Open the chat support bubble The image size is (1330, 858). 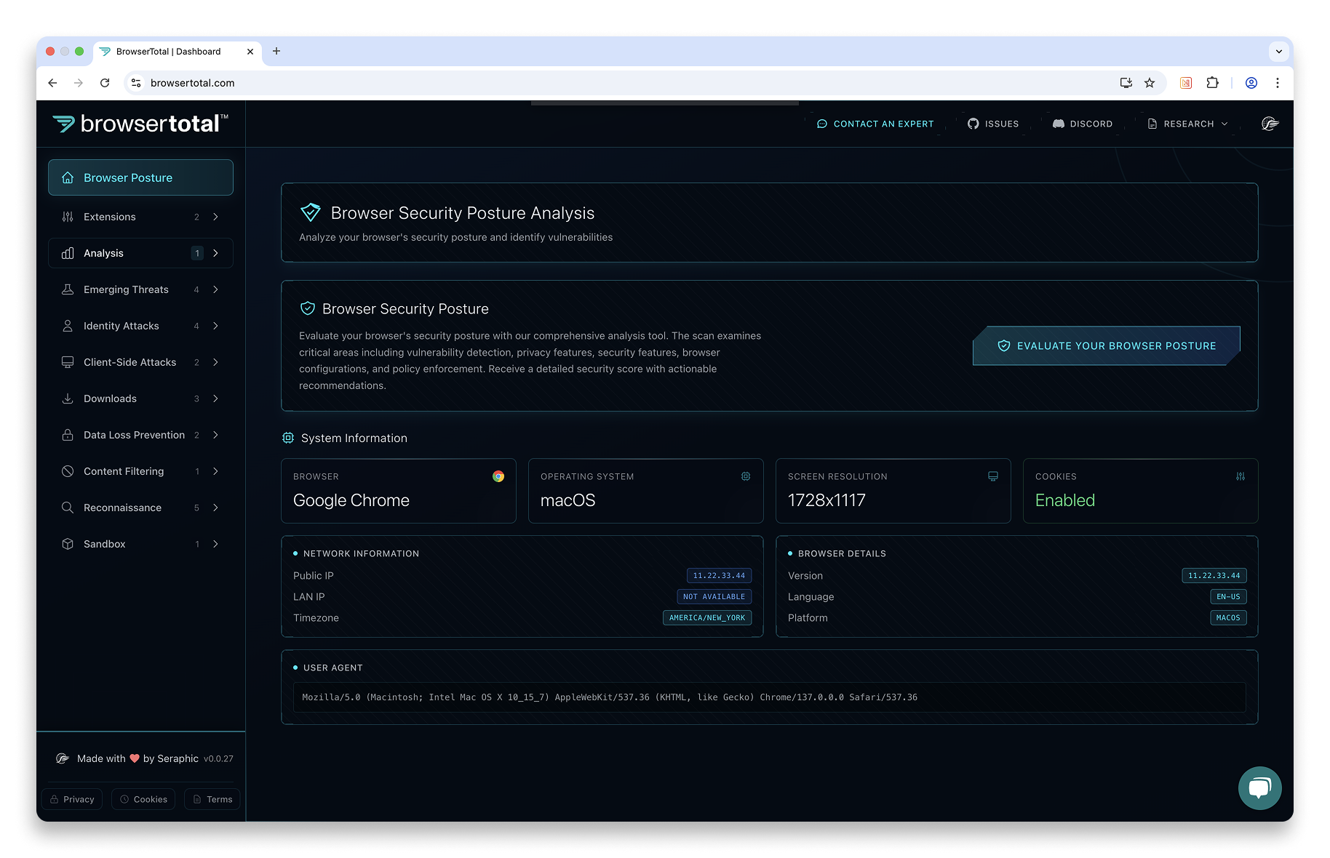(x=1260, y=788)
